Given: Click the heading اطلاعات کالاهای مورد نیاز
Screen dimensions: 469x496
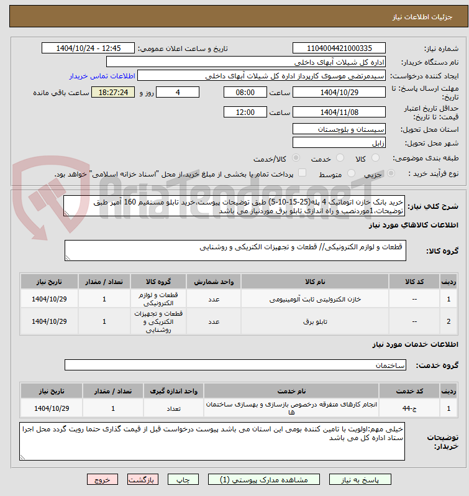Looking at the screenshot, I should click(x=413, y=225).
